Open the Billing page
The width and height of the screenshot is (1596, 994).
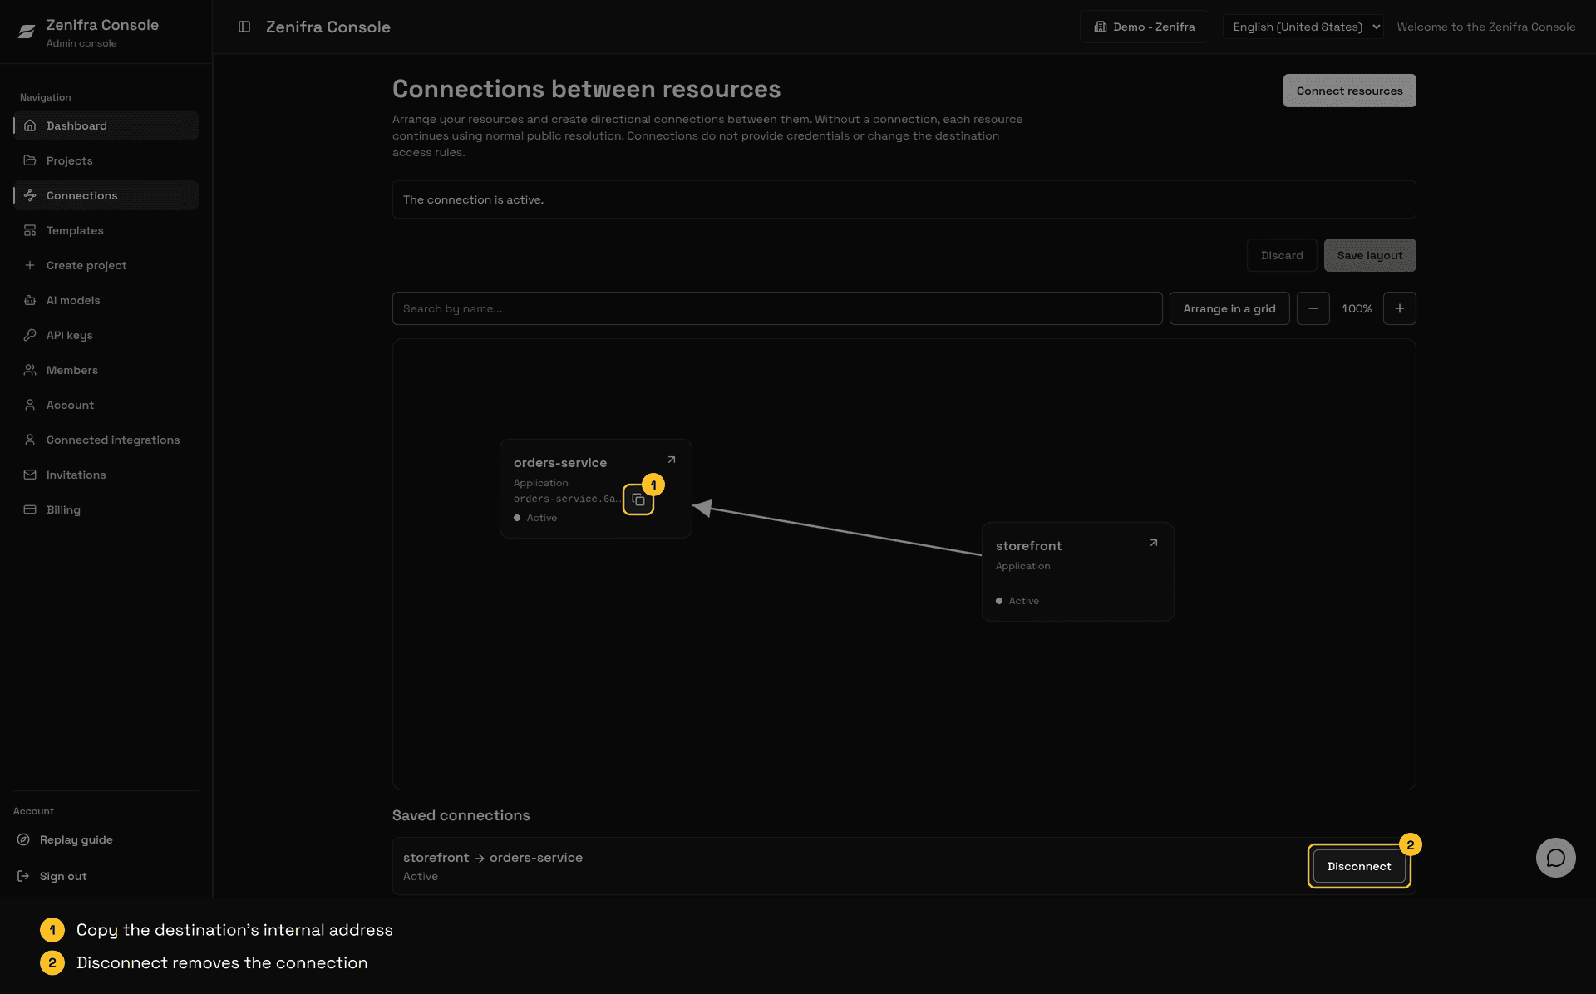point(106,509)
